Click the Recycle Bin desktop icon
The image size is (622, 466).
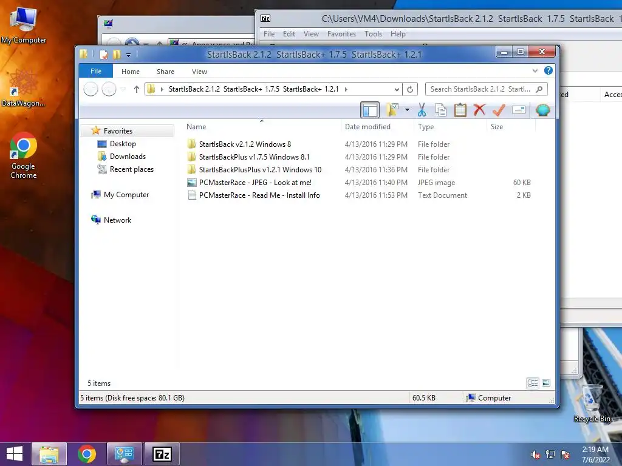[x=592, y=403]
